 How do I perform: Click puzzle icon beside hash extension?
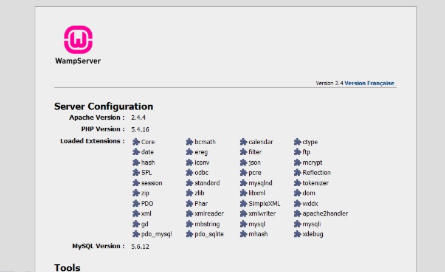(136, 162)
